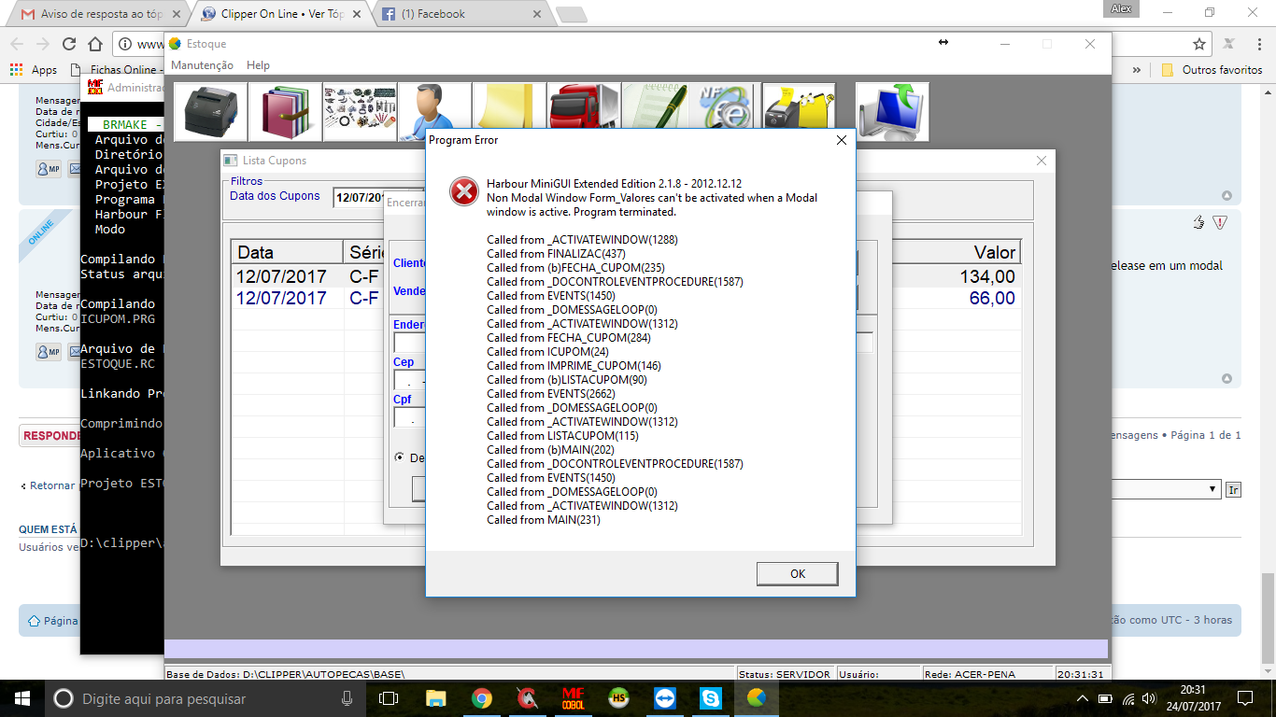This screenshot has height=717, width=1276.
Task: Close the Lista Cupons window
Action: [1042, 161]
